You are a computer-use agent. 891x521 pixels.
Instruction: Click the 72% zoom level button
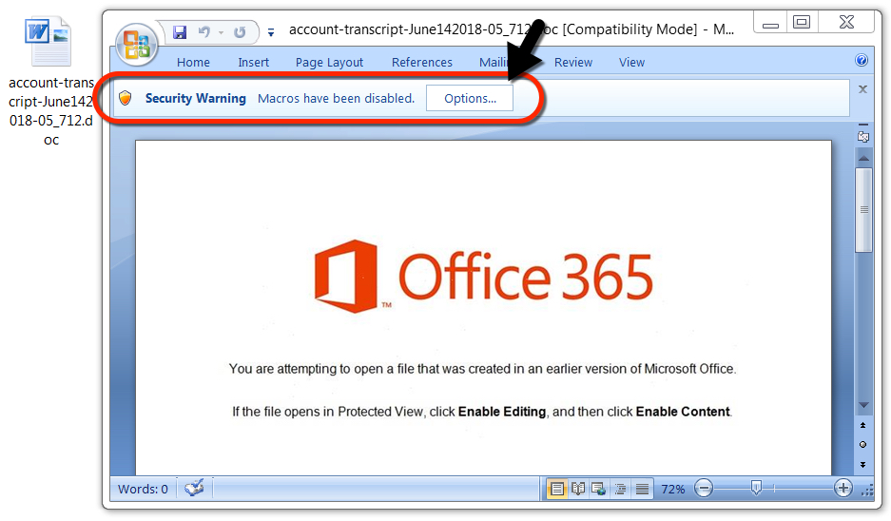click(673, 490)
